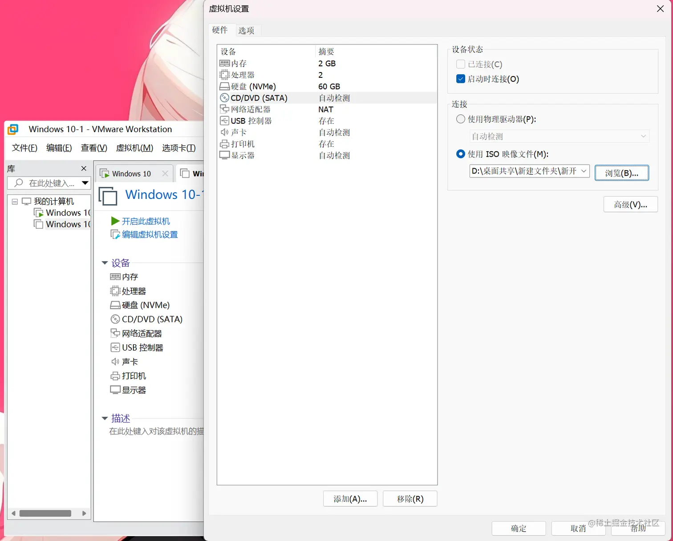The image size is (673, 541).
Task: Click 取消 button in settings dialog
Action: 579,528
